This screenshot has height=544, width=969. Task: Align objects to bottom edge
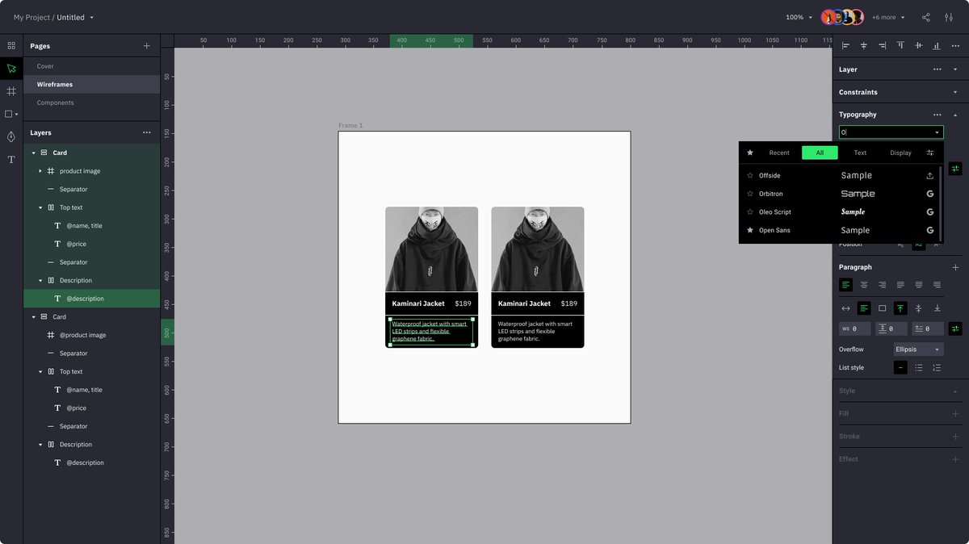pyautogui.click(x=937, y=46)
